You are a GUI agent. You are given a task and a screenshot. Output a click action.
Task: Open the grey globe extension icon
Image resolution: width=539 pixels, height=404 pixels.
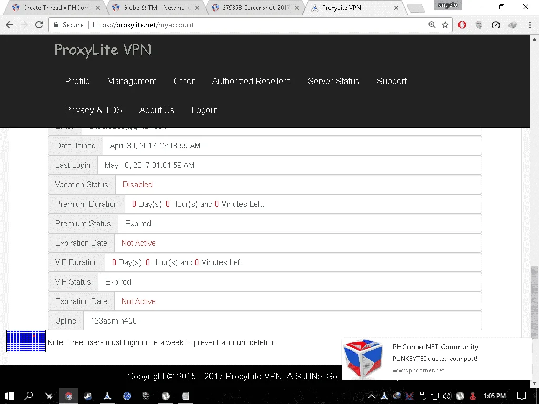(x=513, y=25)
